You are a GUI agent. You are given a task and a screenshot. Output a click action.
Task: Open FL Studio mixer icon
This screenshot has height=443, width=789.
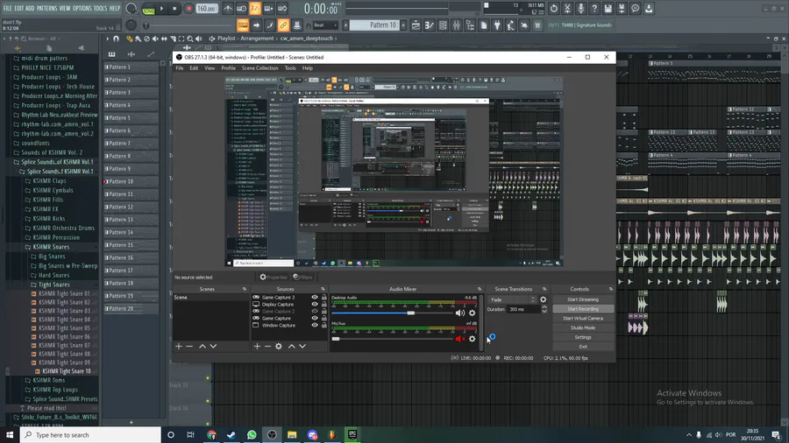click(457, 25)
